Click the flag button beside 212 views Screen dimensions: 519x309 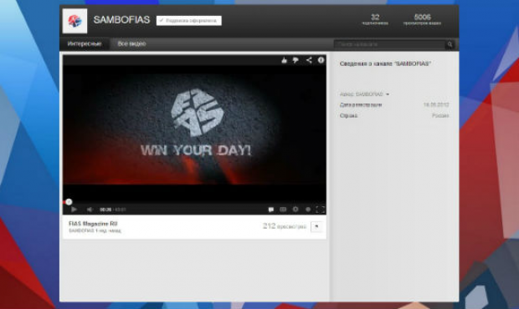[316, 226]
